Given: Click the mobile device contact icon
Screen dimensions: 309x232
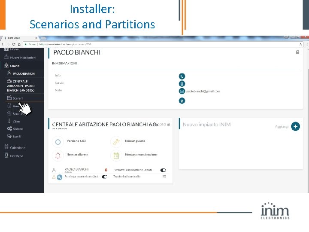Looking at the screenshot, I should pos(182,84).
